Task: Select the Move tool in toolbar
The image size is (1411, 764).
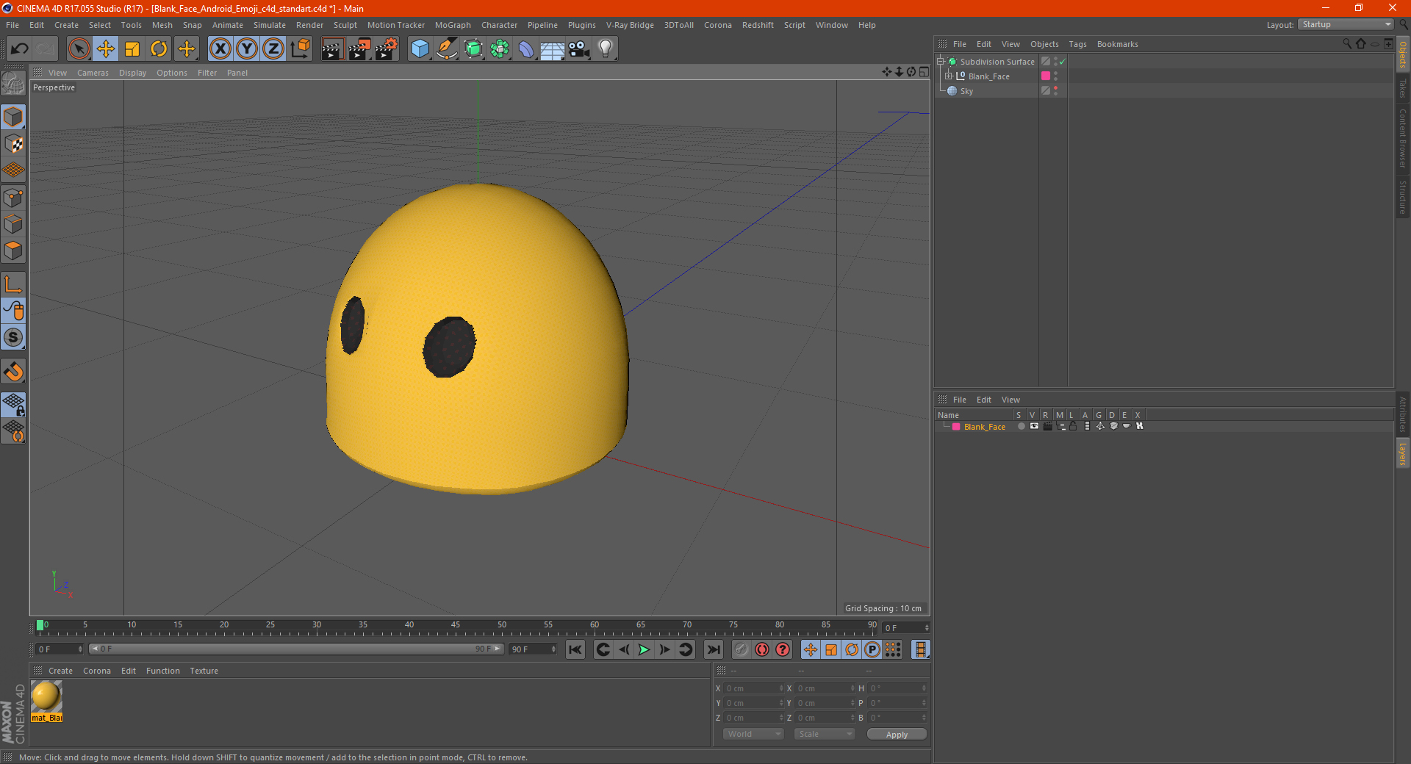Action: pos(106,49)
